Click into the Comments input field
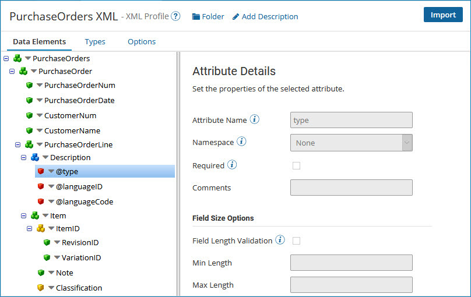 point(351,188)
